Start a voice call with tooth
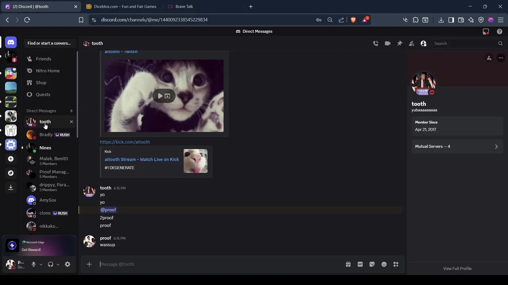The height and width of the screenshot is (285, 508). coord(375,44)
